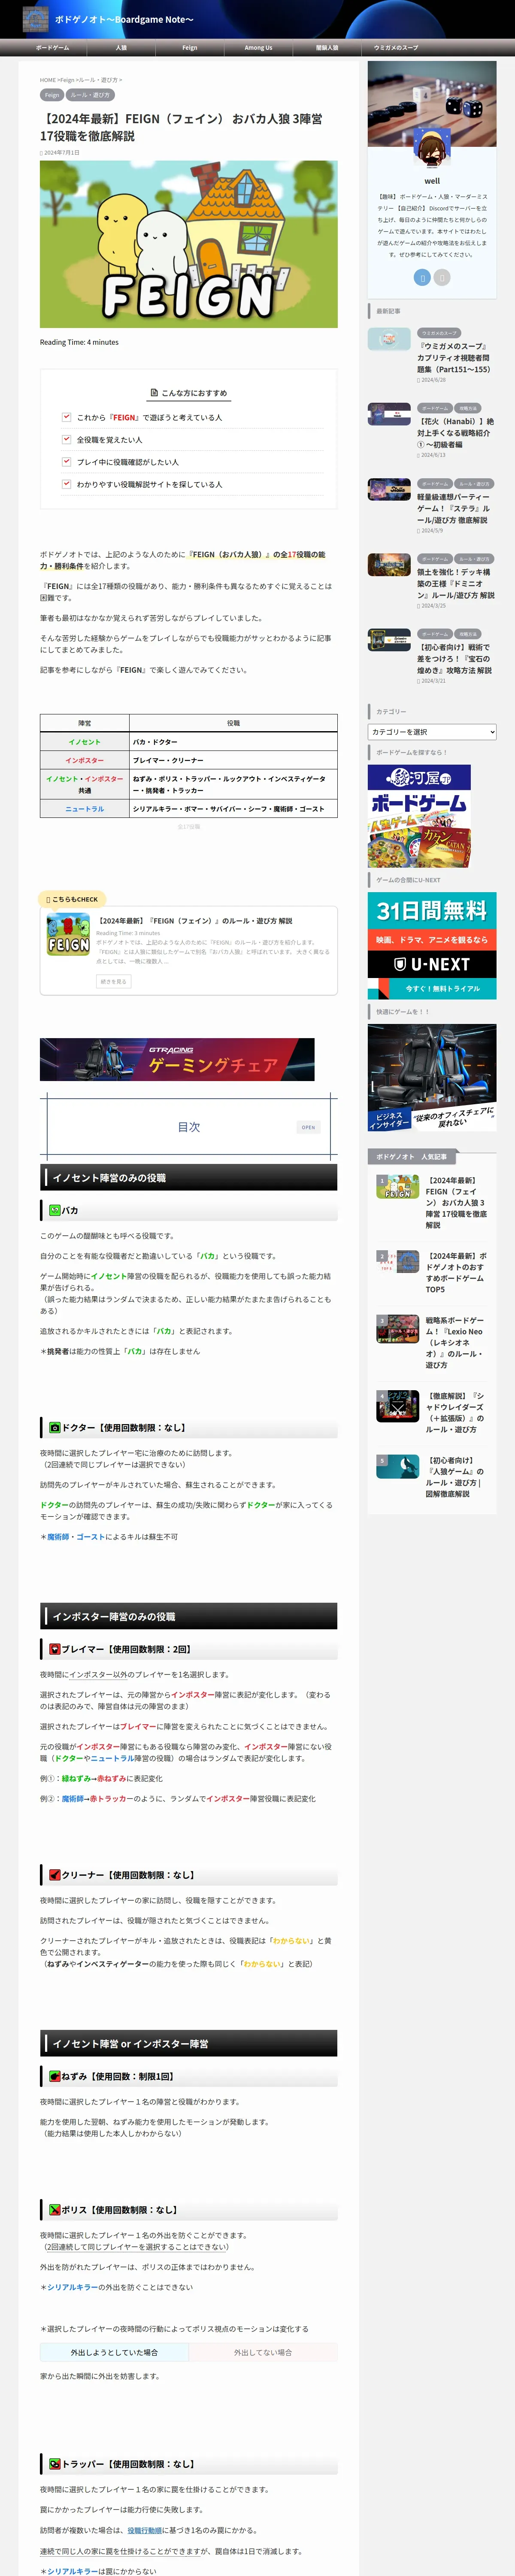
Task: Switch to the 外出していない場合 tab
Action: tap(263, 2352)
